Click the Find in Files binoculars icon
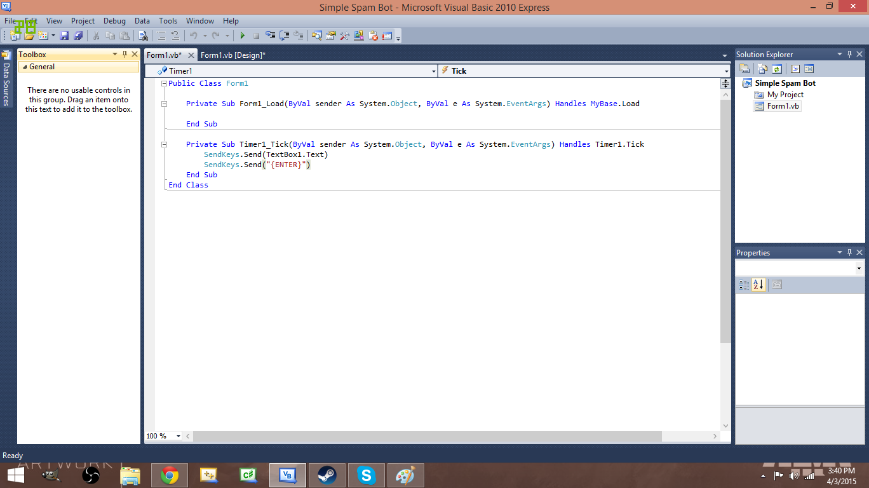The image size is (869, 488). (144, 36)
